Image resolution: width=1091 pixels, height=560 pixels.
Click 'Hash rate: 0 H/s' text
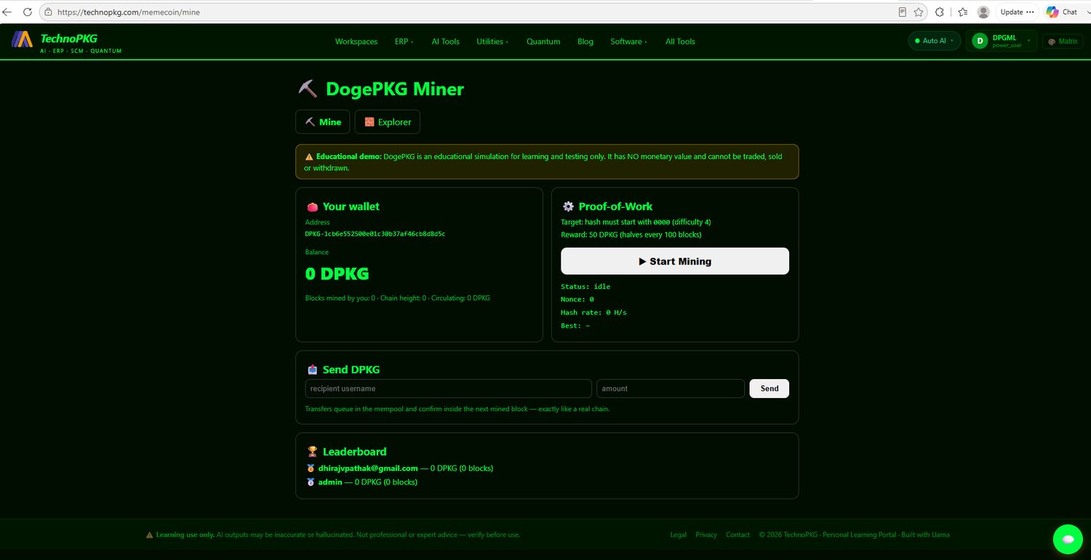594,313
